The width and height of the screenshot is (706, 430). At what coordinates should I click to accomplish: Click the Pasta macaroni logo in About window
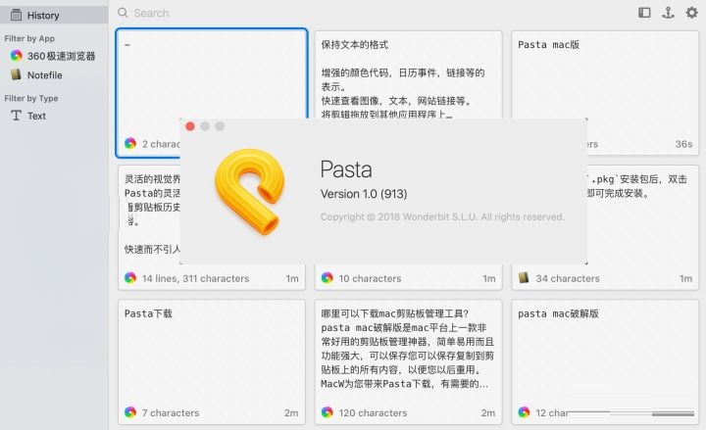250,192
